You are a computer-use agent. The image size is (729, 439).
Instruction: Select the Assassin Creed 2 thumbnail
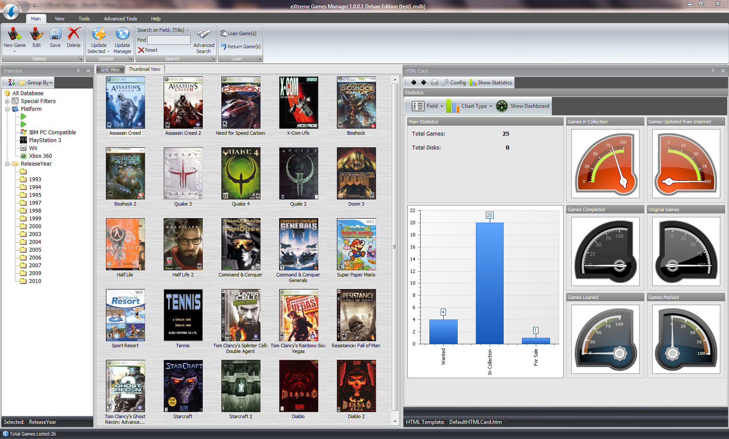[x=183, y=103]
